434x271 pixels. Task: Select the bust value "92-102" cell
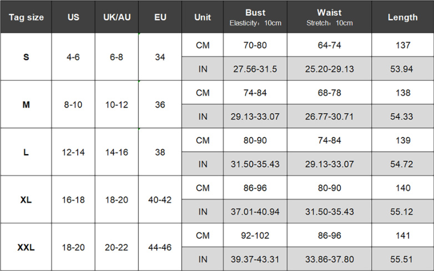coord(255,236)
